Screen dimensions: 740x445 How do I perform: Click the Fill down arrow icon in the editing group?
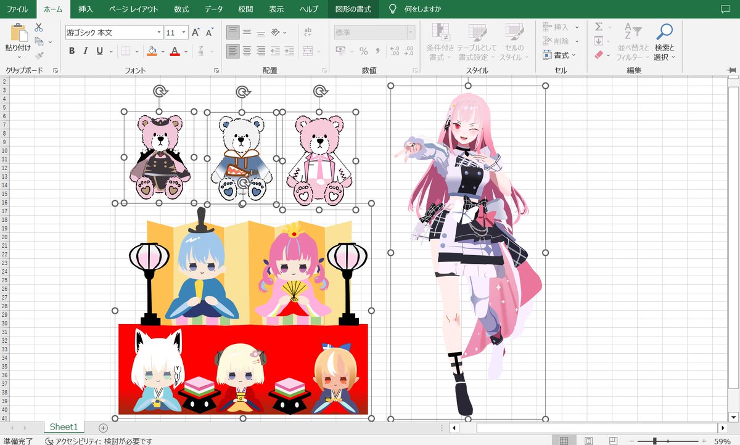pyautogui.click(x=598, y=41)
